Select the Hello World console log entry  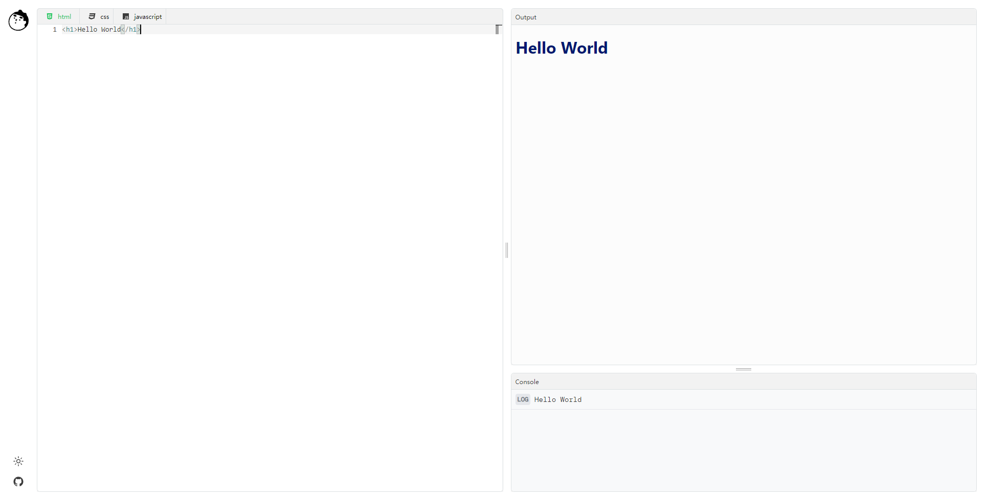[x=744, y=399]
